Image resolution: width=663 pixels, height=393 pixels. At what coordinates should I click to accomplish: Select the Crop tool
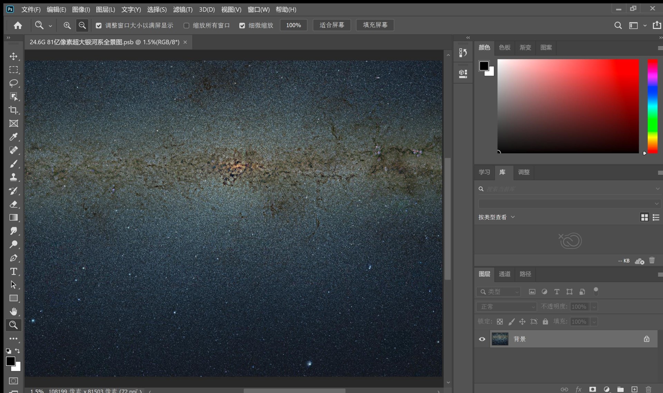13,110
